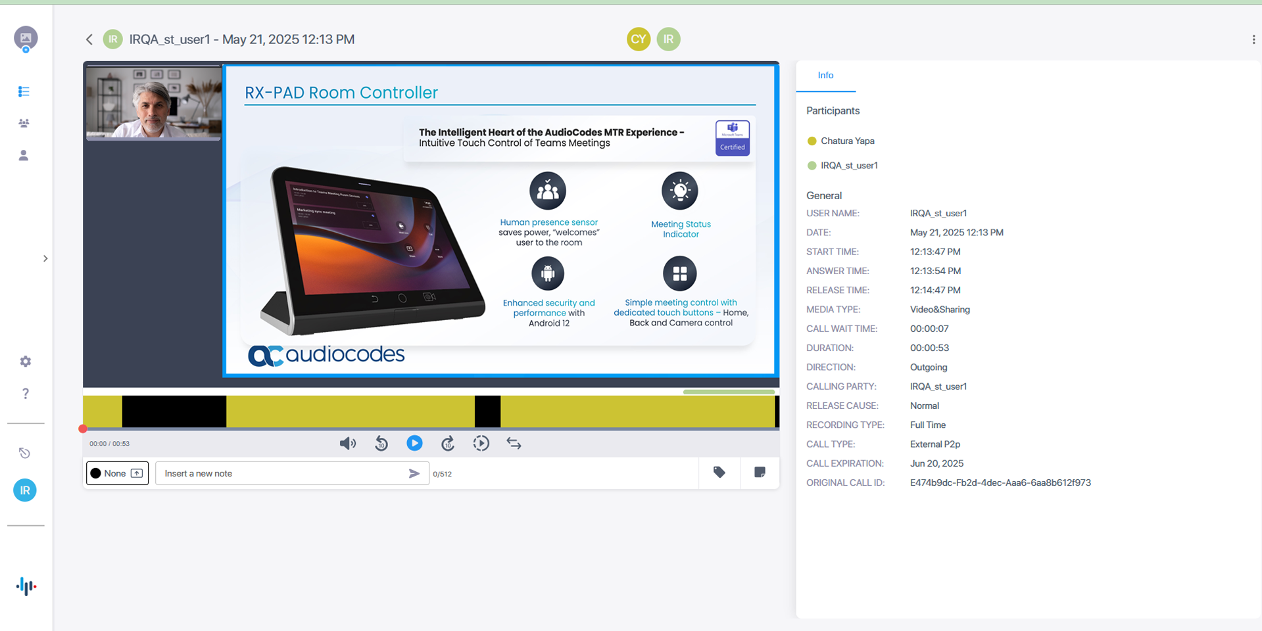Send the note with the arrow icon
Viewport: 1262px width, 631px height.
(x=414, y=473)
